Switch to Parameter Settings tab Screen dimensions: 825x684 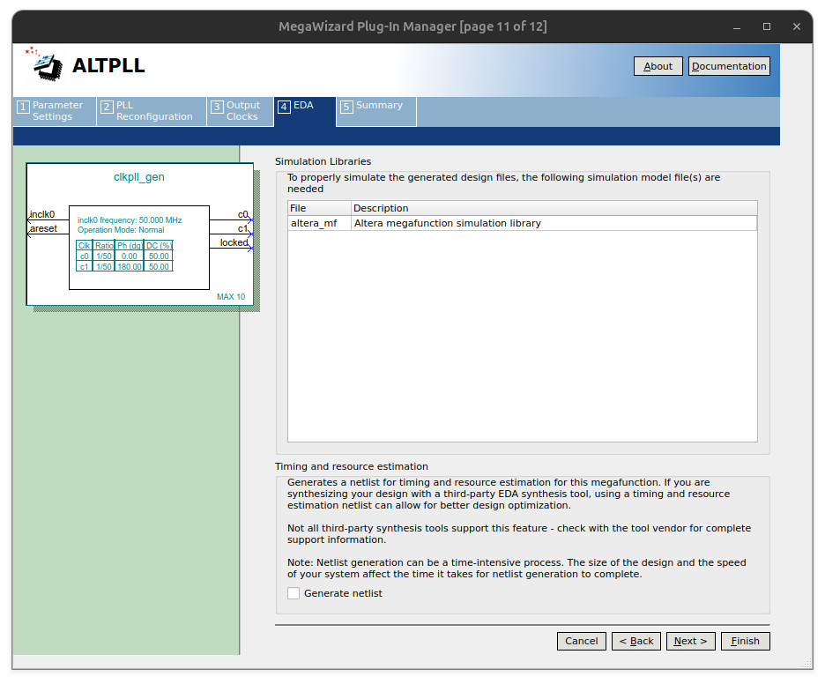point(55,111)
